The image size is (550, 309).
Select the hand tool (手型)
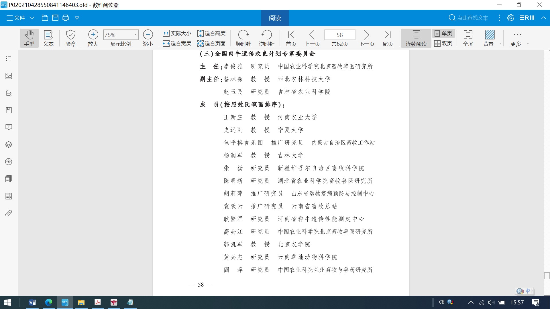click(x=29, y=38)
